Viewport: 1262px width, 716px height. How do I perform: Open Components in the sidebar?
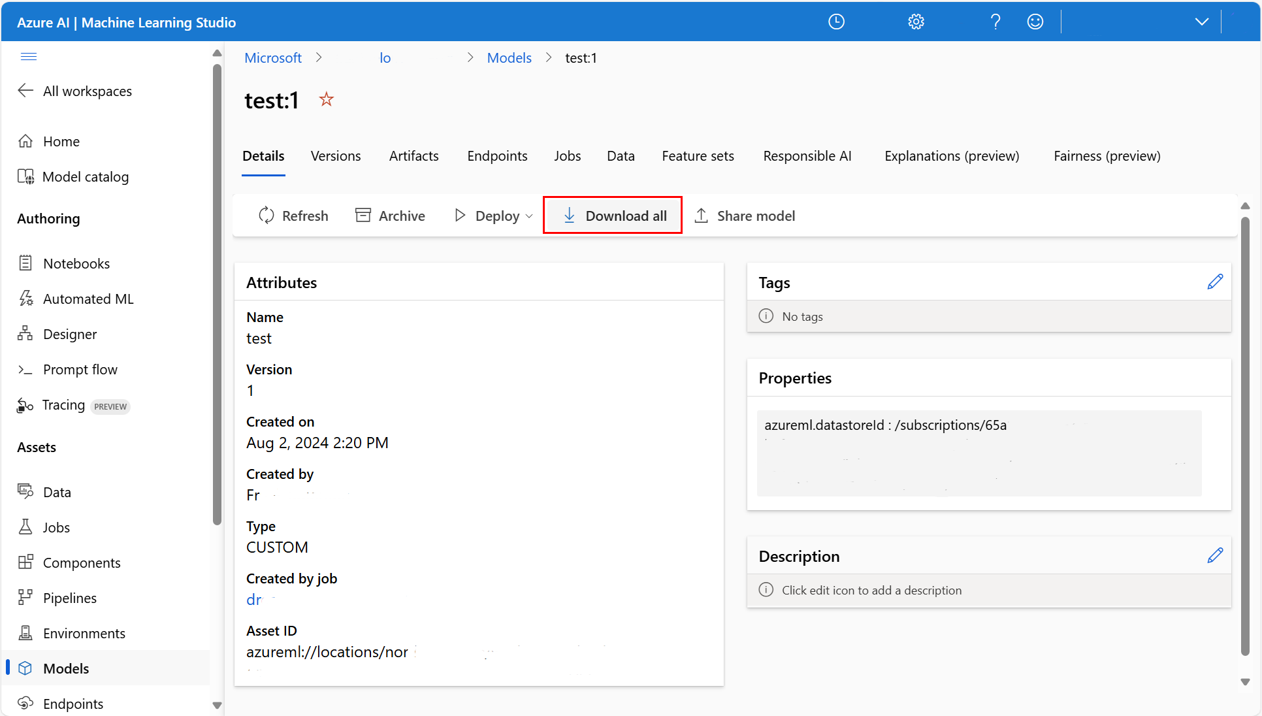click(69, 562)
